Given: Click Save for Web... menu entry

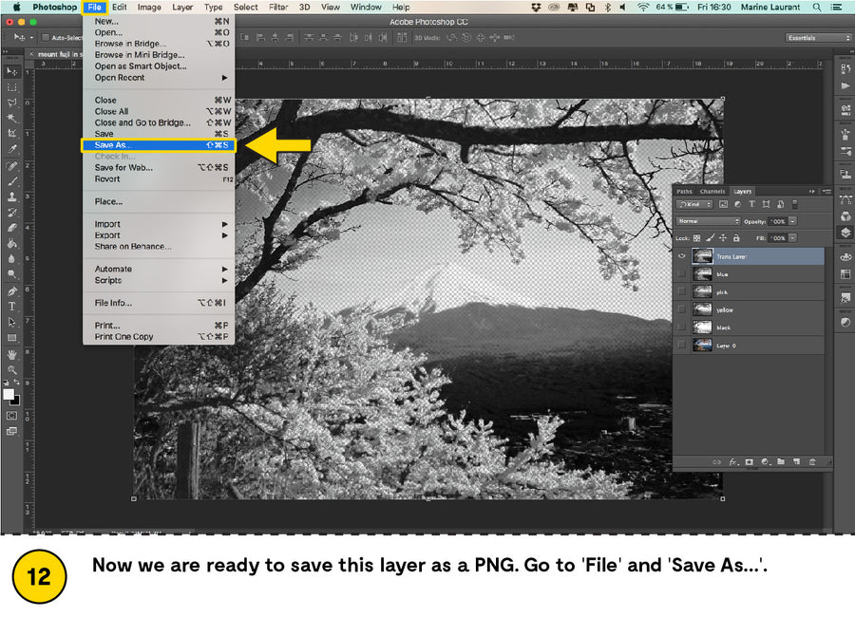Looking at the screenshot, I should (123, 167).
